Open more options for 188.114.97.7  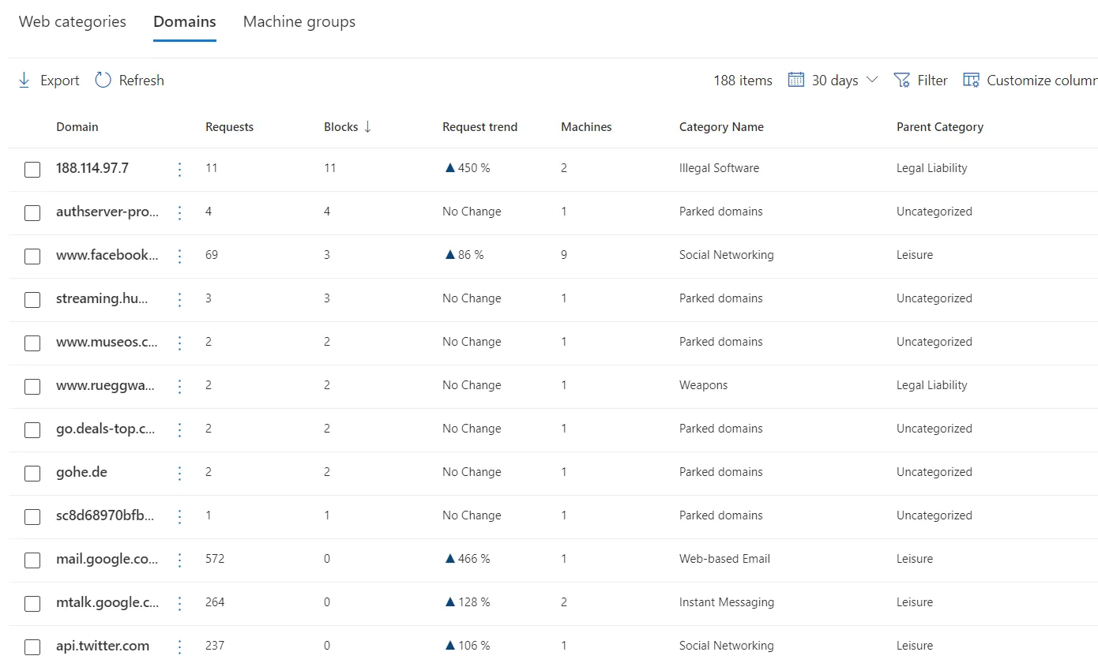pos(179,169)
